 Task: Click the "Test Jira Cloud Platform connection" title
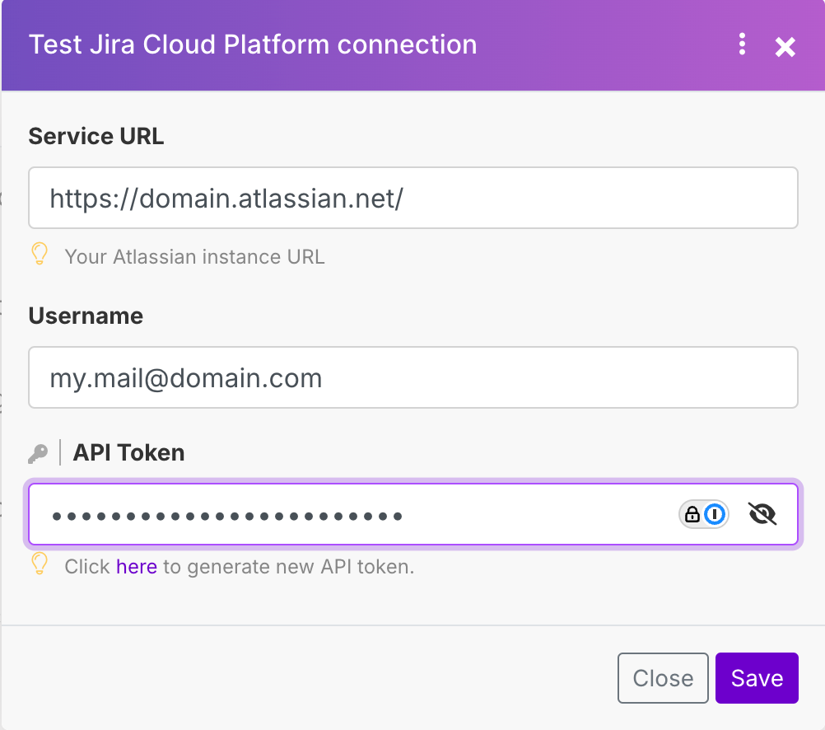[x=253, y=44]
